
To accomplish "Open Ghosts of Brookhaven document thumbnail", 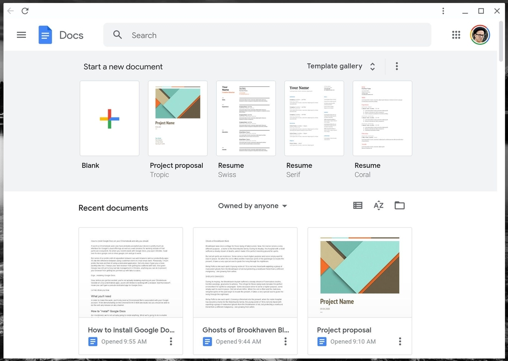I will 245,273.
